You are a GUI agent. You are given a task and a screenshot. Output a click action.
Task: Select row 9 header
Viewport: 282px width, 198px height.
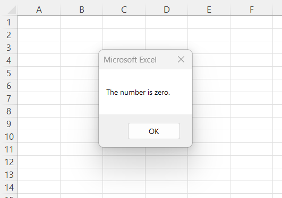pyautogui.click(x=9, y=124)
